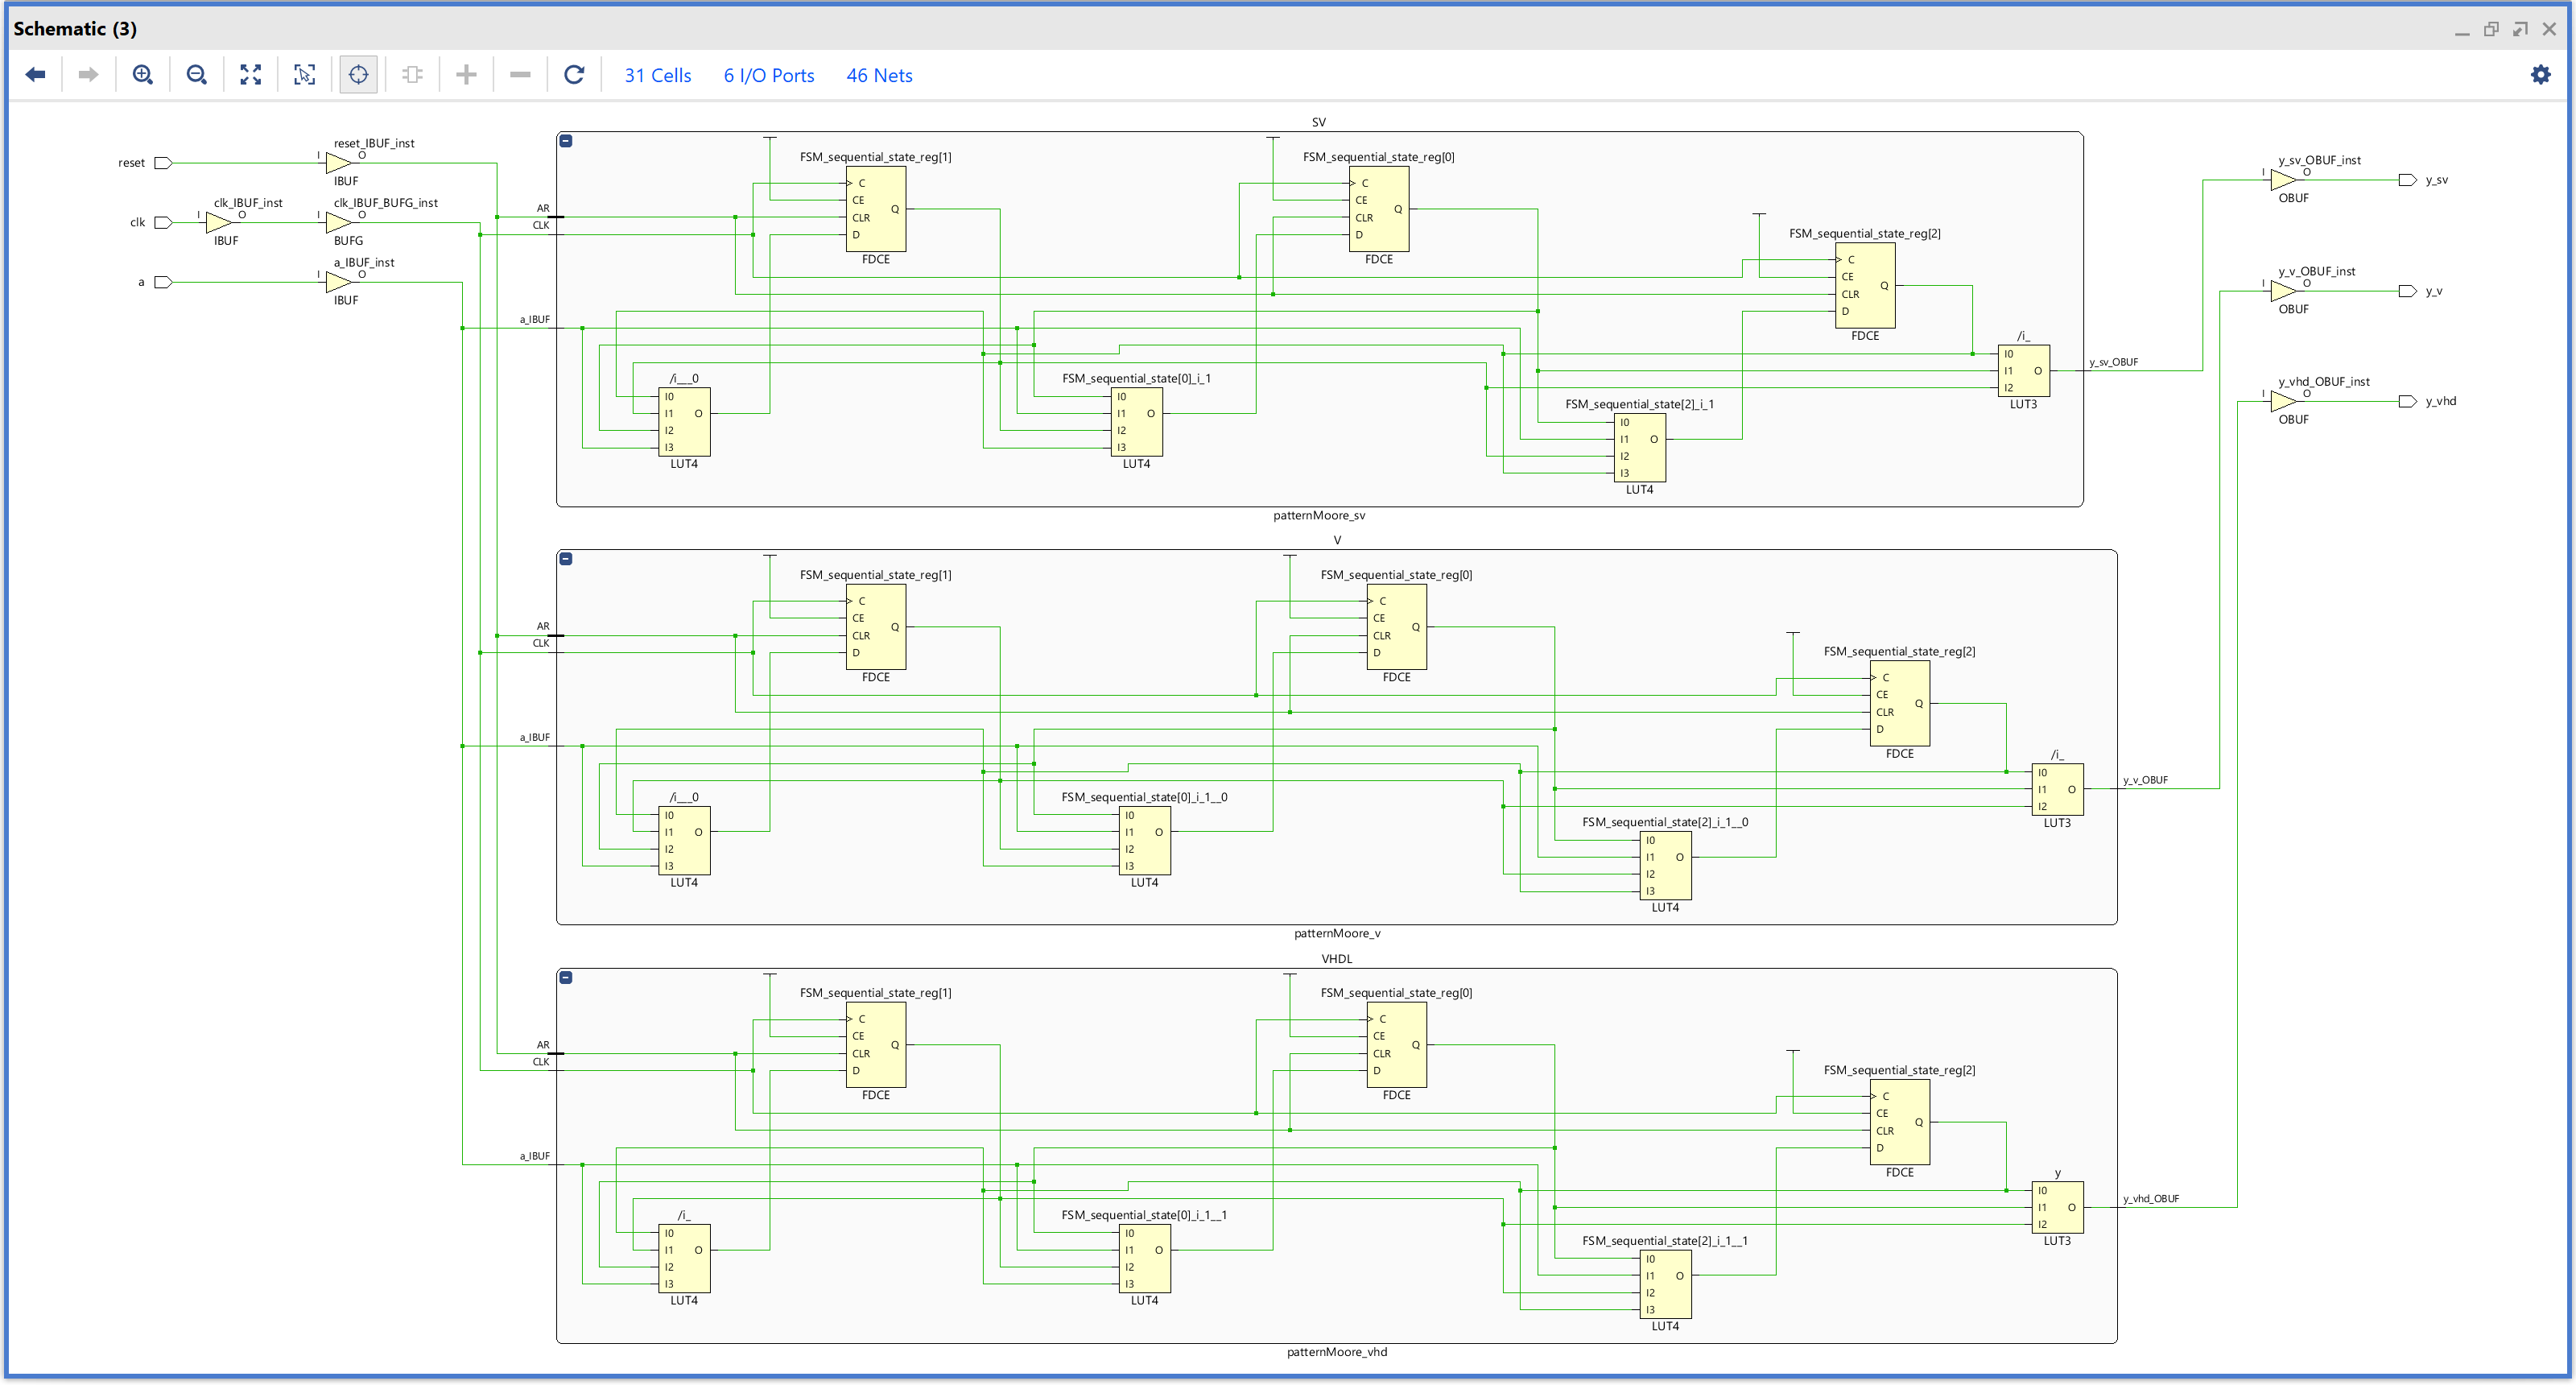Select the y_sv output port
Viewport: 2576px width, 1385px height.
tap(2408, 180)
